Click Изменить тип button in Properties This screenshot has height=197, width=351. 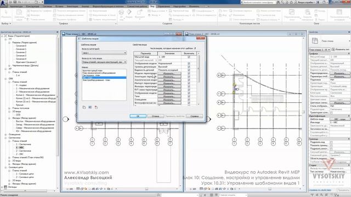(341, 50)
